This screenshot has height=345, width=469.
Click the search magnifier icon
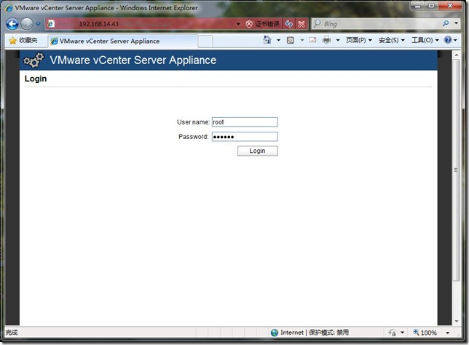tap(446, 23)
